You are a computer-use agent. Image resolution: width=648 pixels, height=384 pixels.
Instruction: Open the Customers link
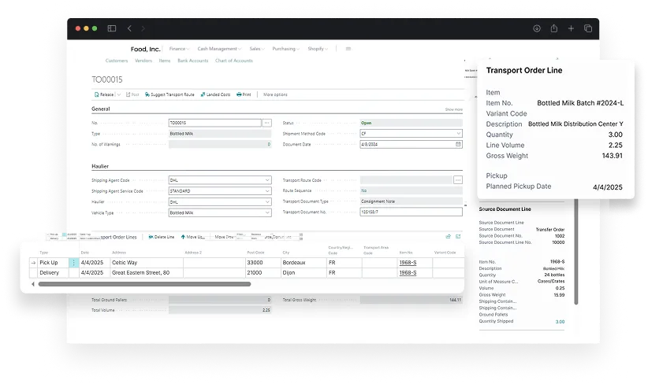[117, 61]
